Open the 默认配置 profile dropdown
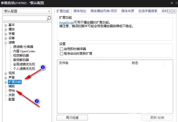 click(x=27, y=11)
